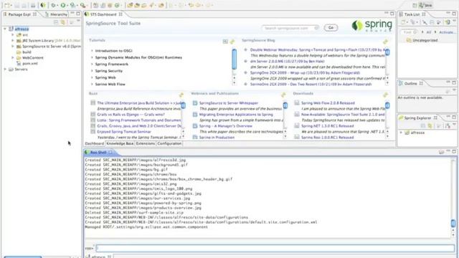Click the yellow pencil icon beside Tutorials heading

tap(232, 42)
